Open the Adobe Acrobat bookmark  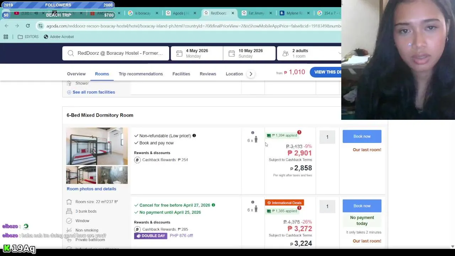click(59, 37)
